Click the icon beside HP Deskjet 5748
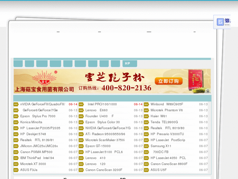 tap(16, 134)
